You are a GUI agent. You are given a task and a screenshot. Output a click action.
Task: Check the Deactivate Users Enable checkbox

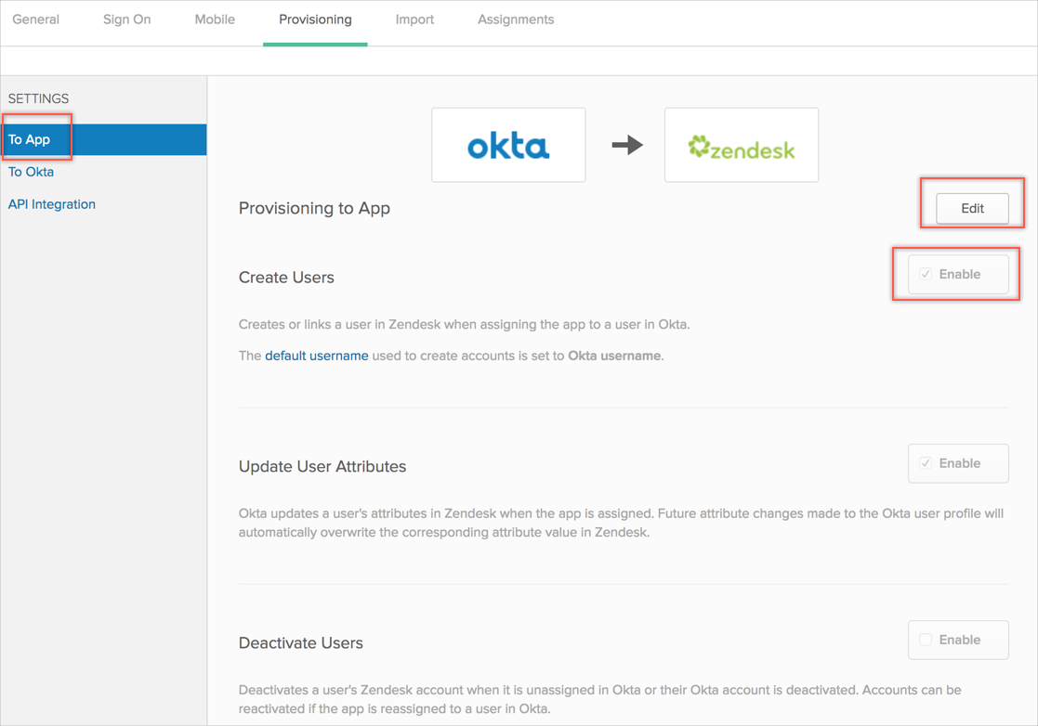pos(926,640)
